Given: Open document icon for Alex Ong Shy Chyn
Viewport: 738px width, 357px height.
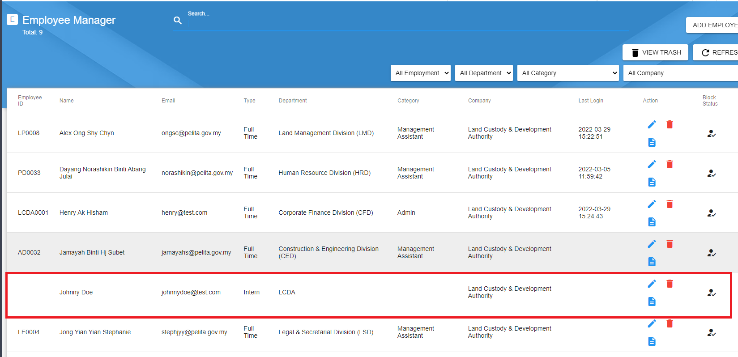Looking at the screenshot, I should click(652, 142).
